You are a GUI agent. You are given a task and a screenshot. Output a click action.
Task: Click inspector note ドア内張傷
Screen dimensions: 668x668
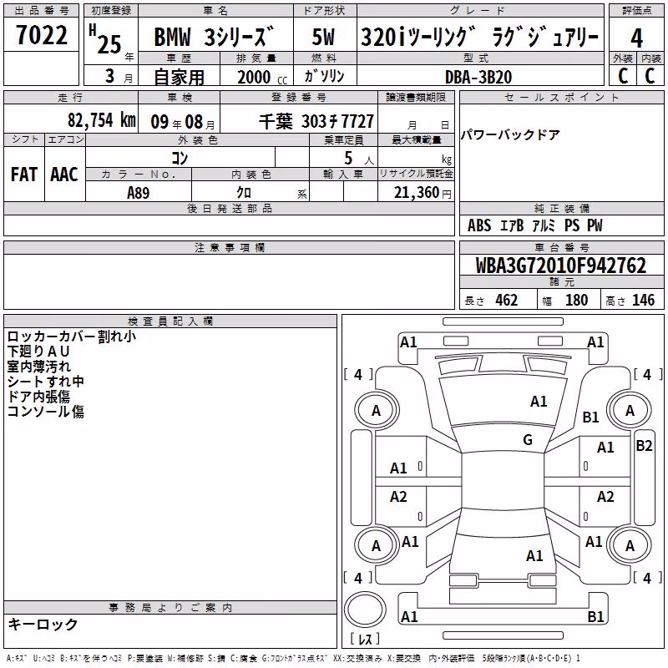tap(38, 397)
